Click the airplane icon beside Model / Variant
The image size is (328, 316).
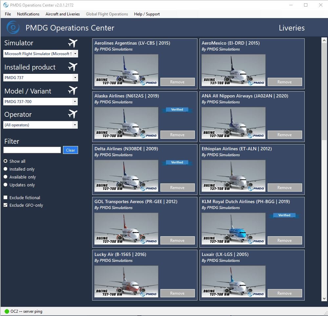[72, 91]
